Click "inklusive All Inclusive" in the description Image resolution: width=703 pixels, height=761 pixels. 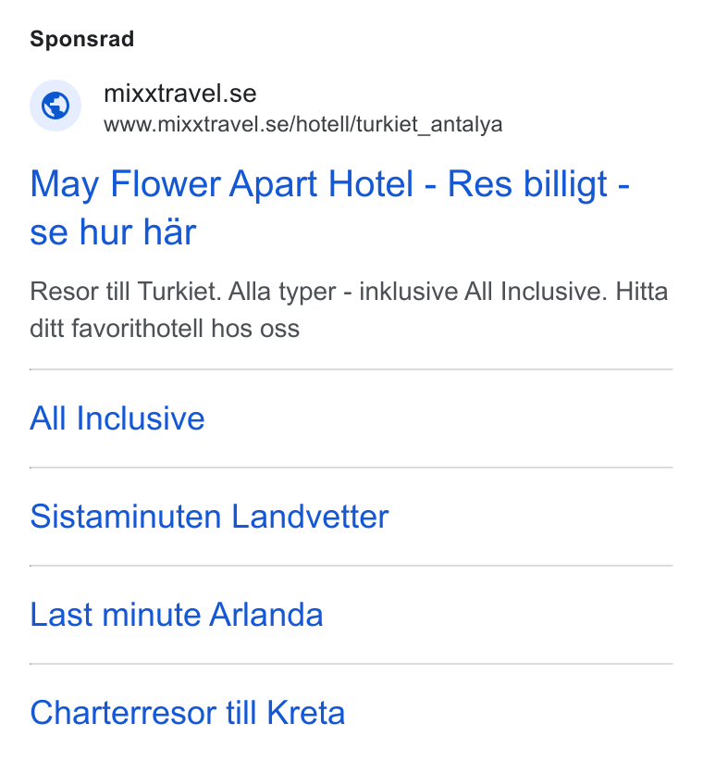483,292
